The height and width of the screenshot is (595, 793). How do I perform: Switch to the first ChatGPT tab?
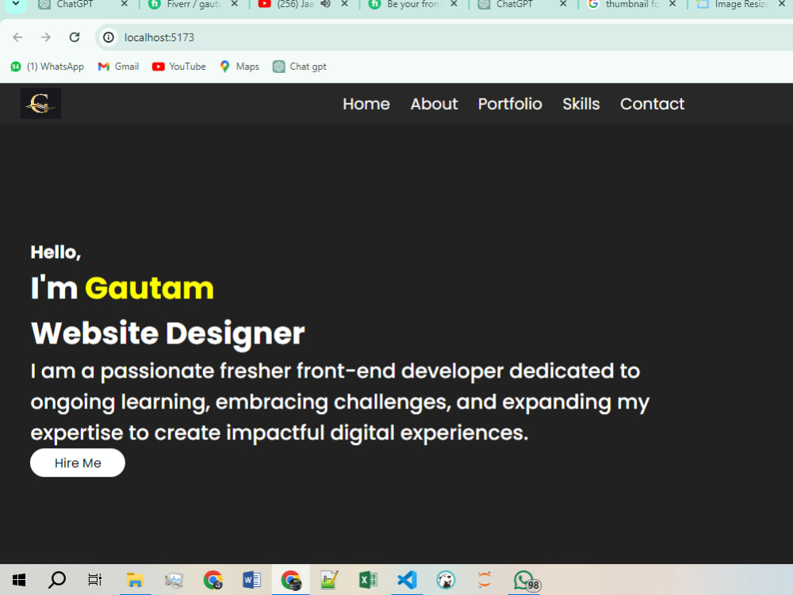click(x=76, y=5)
